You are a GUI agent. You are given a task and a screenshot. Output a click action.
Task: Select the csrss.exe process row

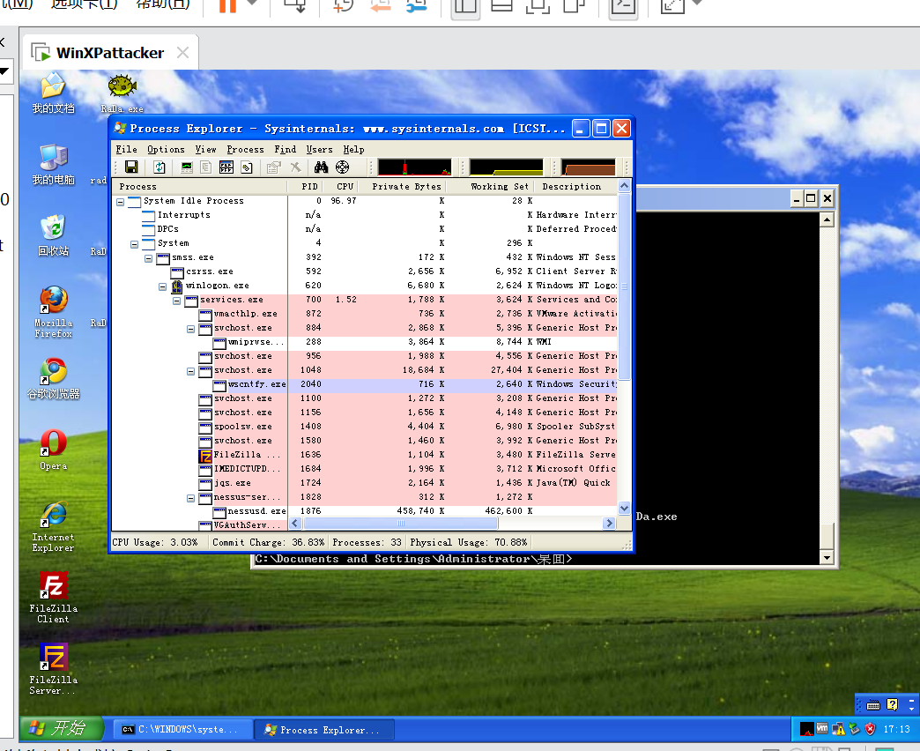point(364,271)
